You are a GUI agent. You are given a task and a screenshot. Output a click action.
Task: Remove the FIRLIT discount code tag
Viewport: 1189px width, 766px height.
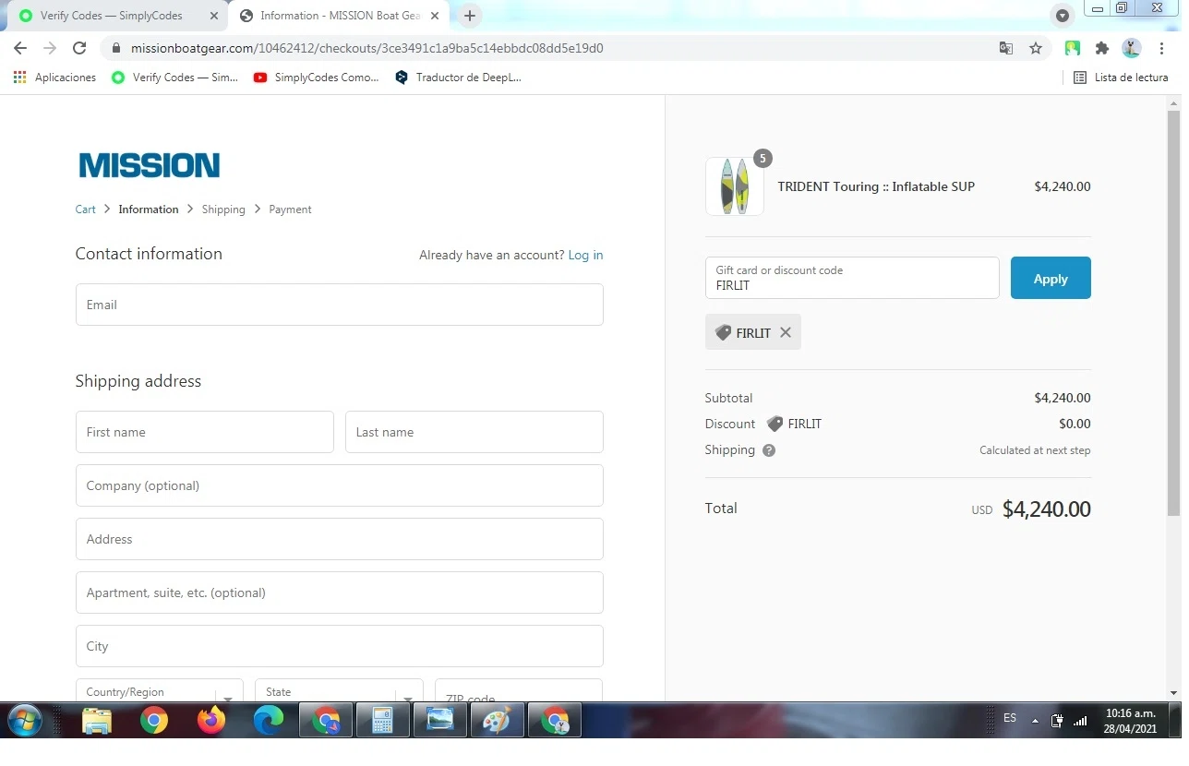click(x=786, y=332)
